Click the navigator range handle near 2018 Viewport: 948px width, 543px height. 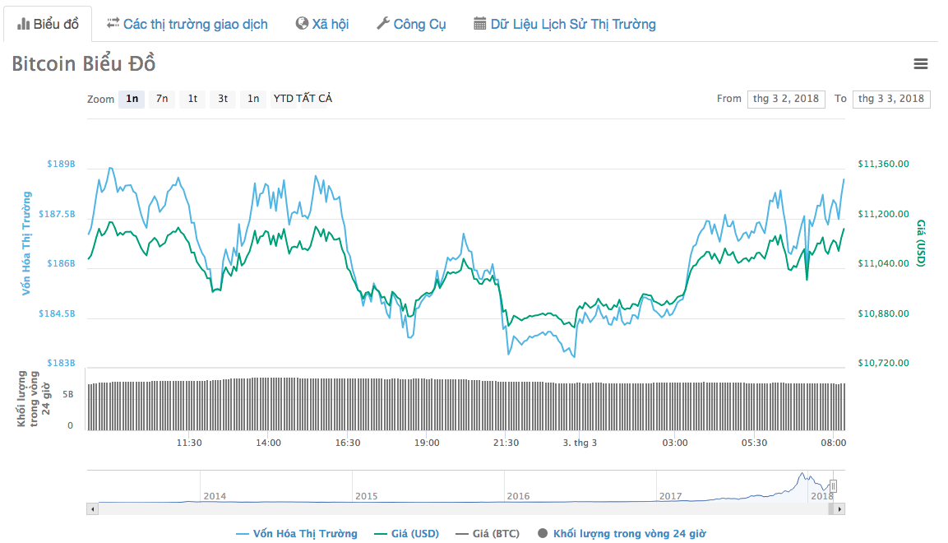click(x=833, y=486)
